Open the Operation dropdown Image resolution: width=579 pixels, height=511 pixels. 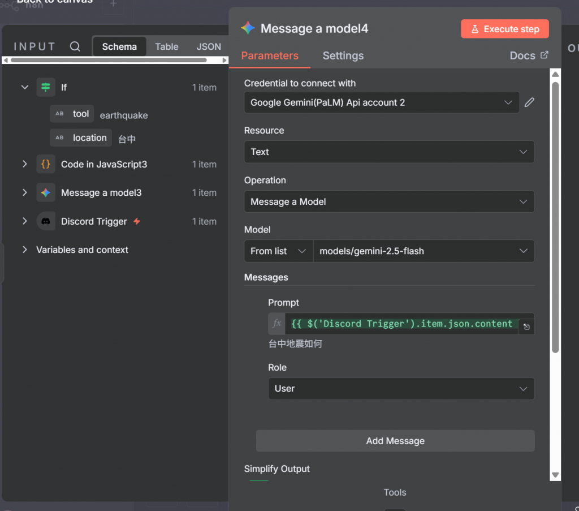[x=389, y=201]
